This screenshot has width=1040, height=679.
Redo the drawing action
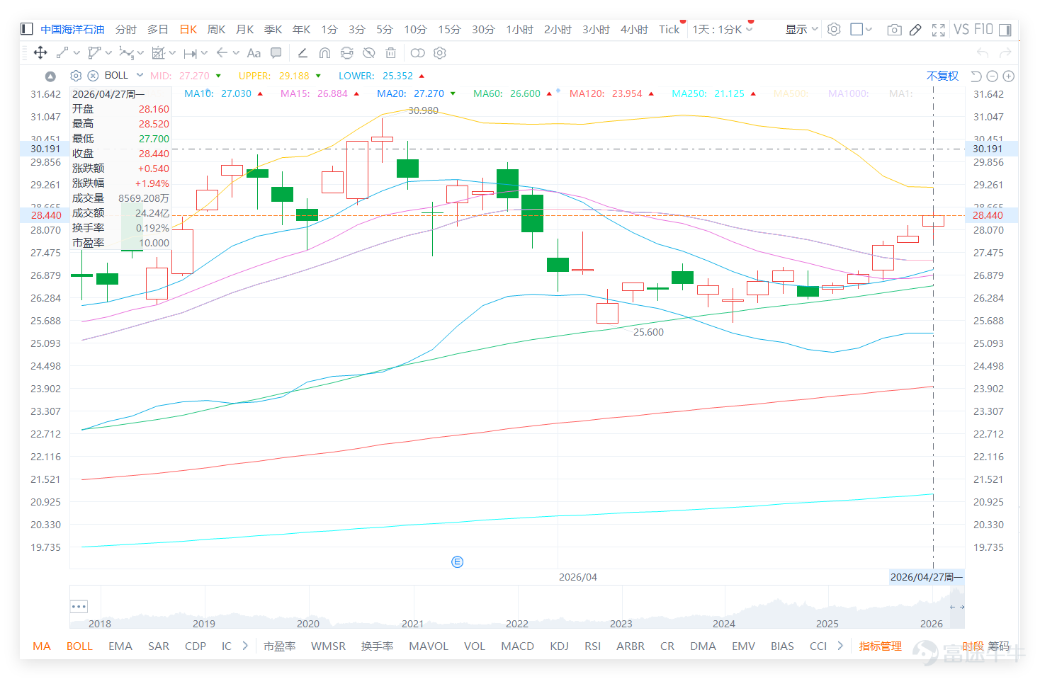pos(1005,52)
